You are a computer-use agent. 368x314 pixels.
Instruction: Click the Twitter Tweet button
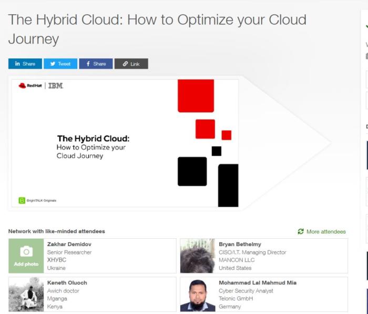(60, 64)
